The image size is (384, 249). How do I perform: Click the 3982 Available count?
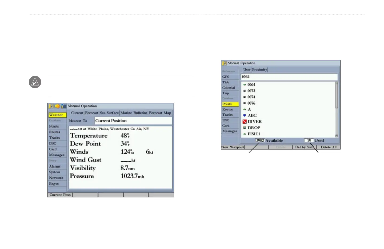point(260,140)
